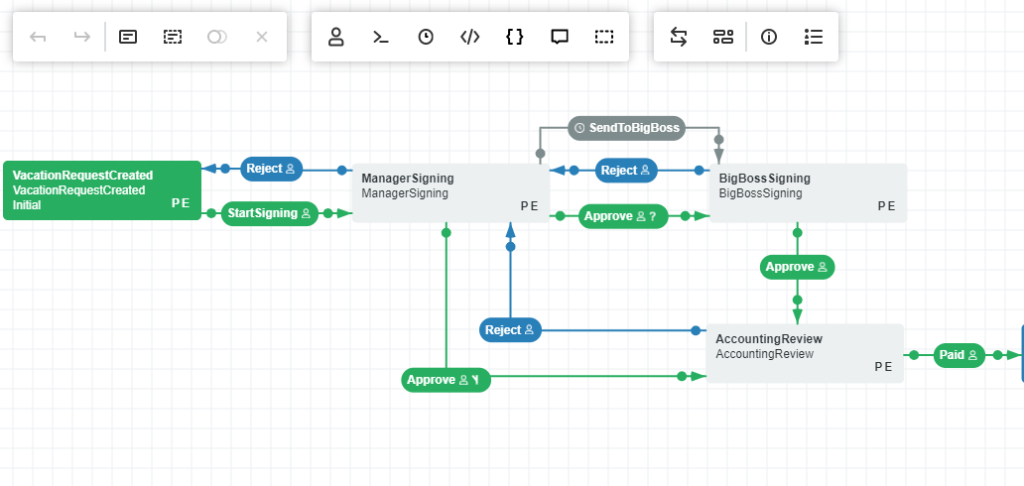Click the person icon on the Paid transition
Screen dimensions: 1024x486
point(973,355)
